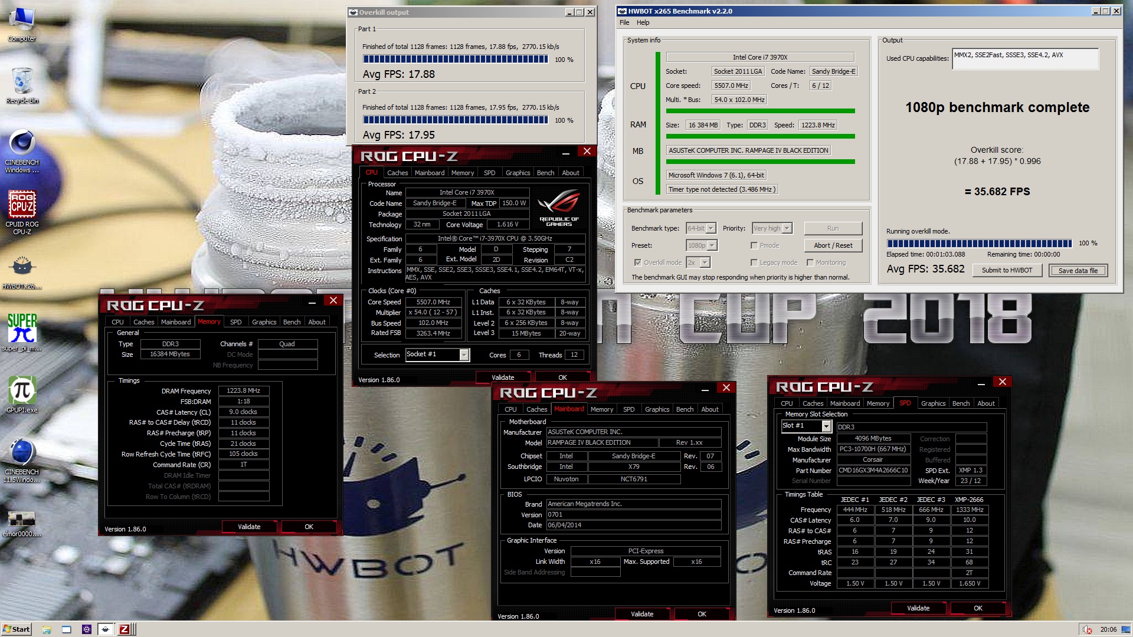
Task: Click the red Z icon in the taskbar
Action: click(x=125, y=629)
